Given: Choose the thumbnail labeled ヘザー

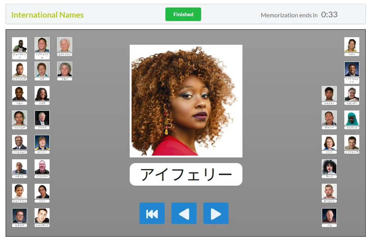Looking at the screenshot, I should [x=352, y=45].
